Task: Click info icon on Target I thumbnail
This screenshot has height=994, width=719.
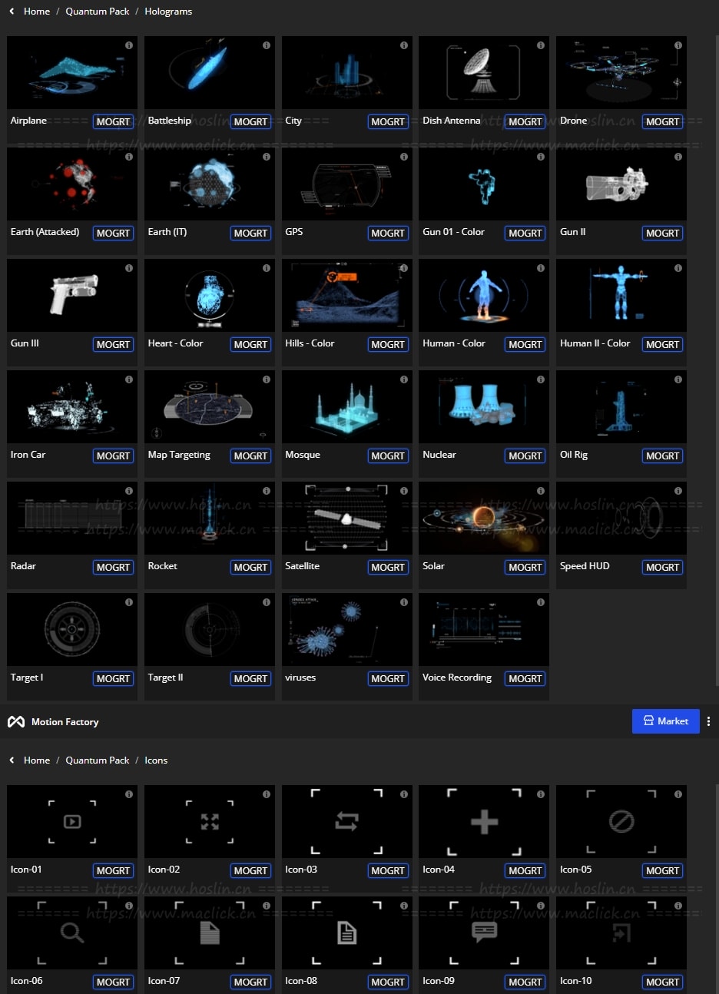Action: click(129, 602)
